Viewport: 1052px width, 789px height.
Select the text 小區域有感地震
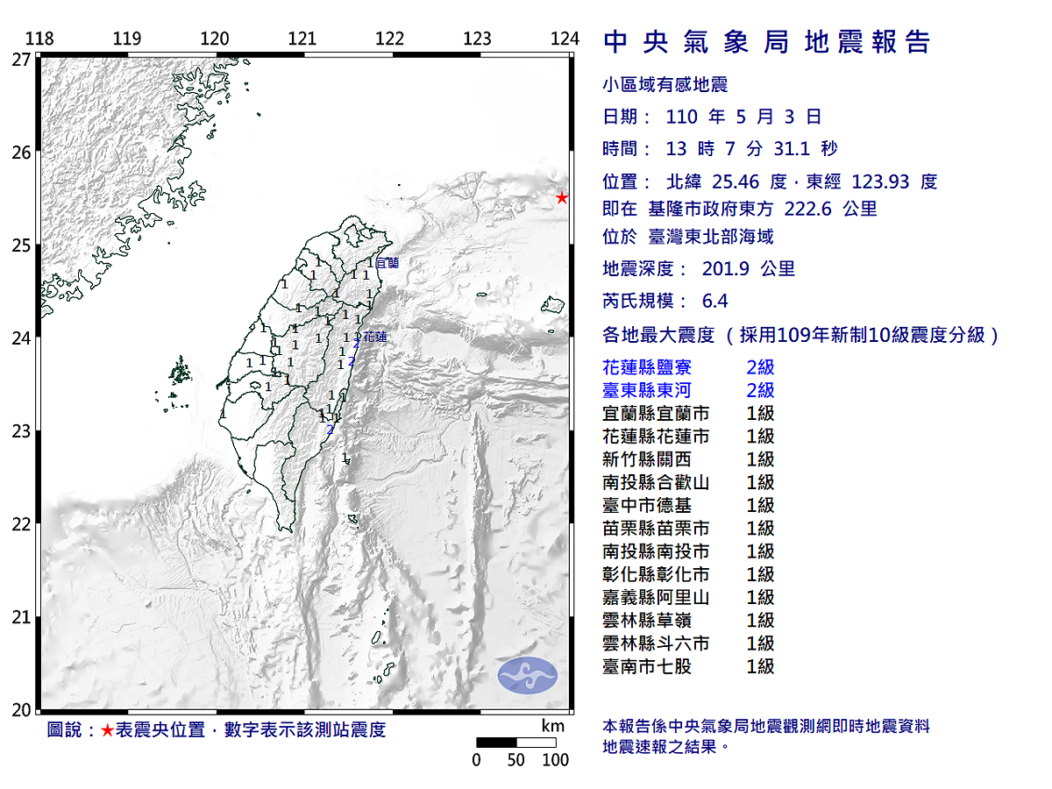665,85
